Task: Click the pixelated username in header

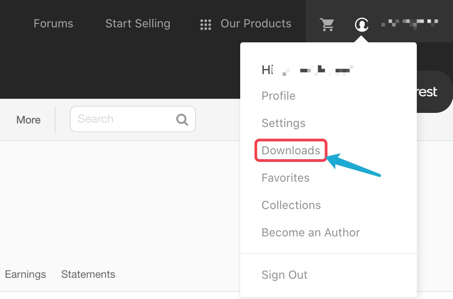Action: click(410, 24)
